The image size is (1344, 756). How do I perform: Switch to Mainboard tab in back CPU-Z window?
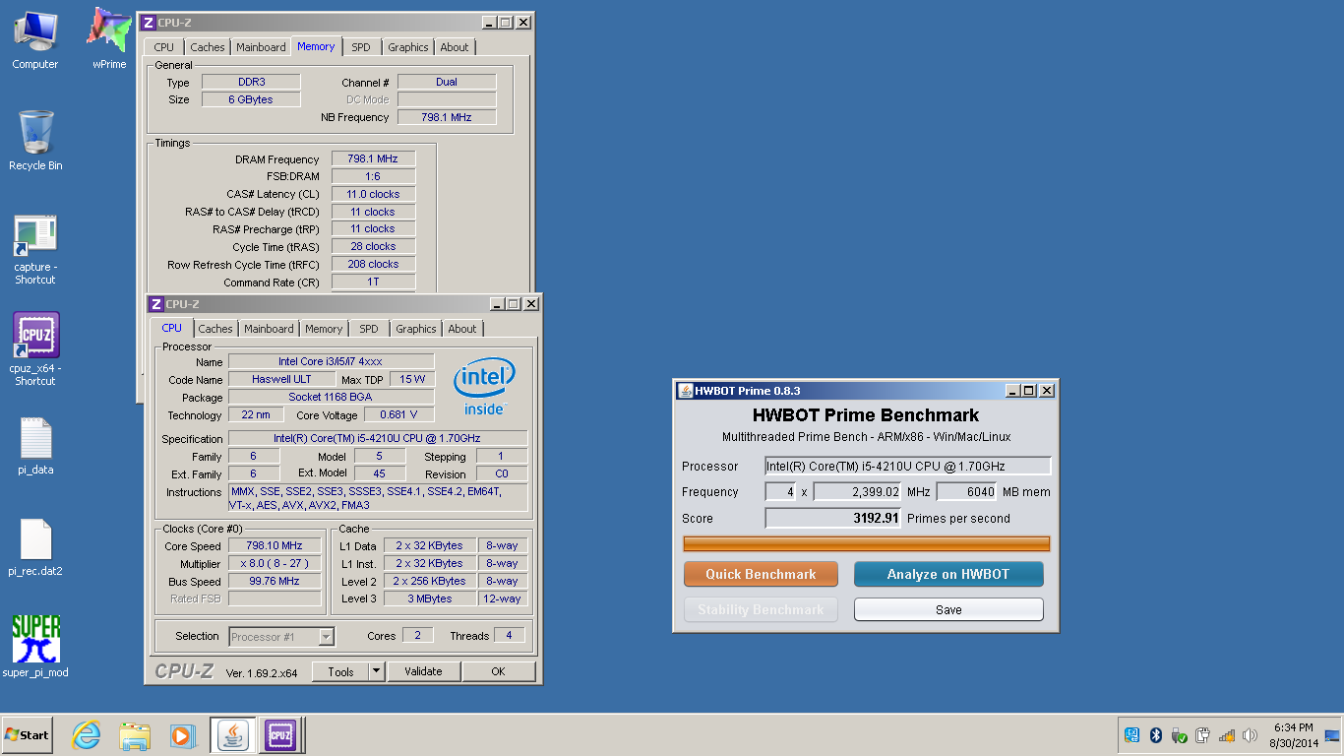pos(261,47)
